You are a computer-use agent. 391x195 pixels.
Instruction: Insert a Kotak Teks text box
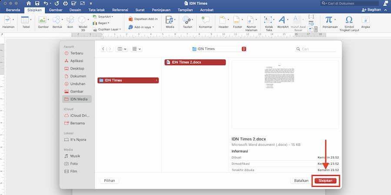269,23
